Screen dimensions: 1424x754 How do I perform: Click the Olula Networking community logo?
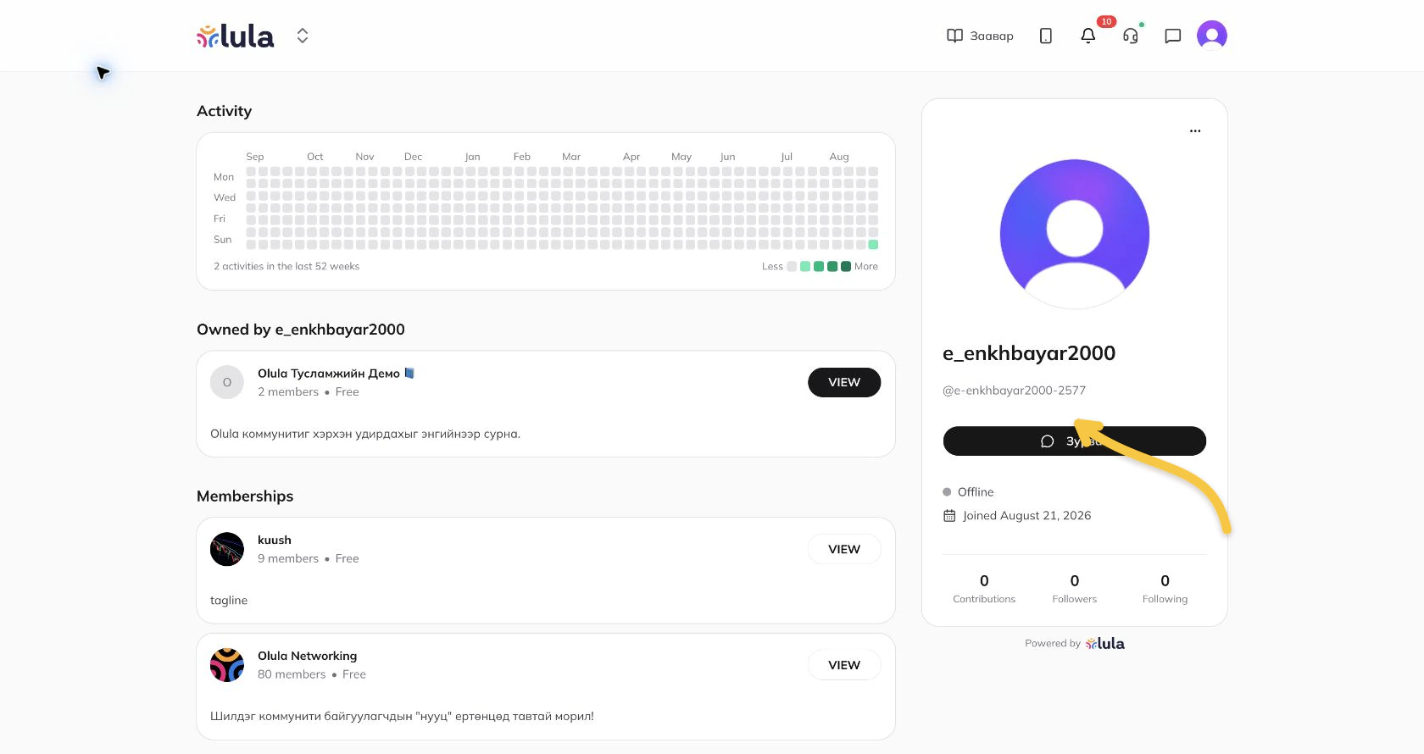tap(227, 665)
